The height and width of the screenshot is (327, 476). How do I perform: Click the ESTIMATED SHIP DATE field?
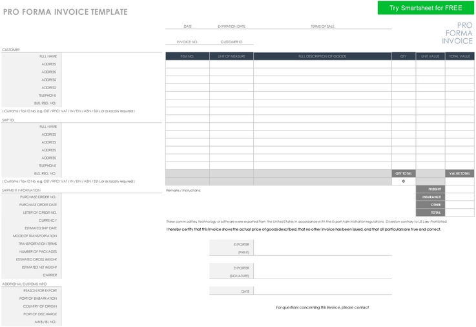tap(112, 228)
